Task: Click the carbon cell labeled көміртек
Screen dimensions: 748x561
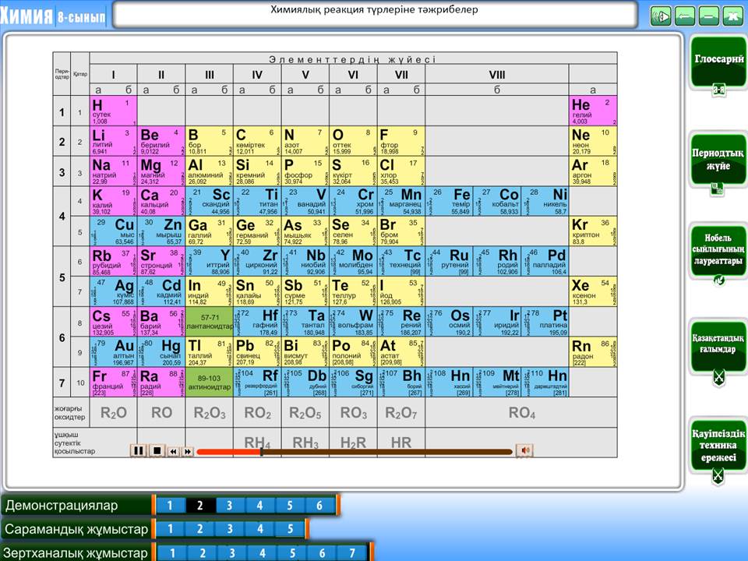Action: pos(257,141)
